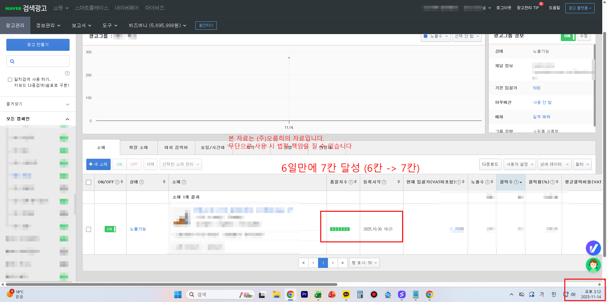The height and width of the screenshot is (302, 607).
Task: Click the blue checkmark floating icon
Action: [x=593, y=248]
